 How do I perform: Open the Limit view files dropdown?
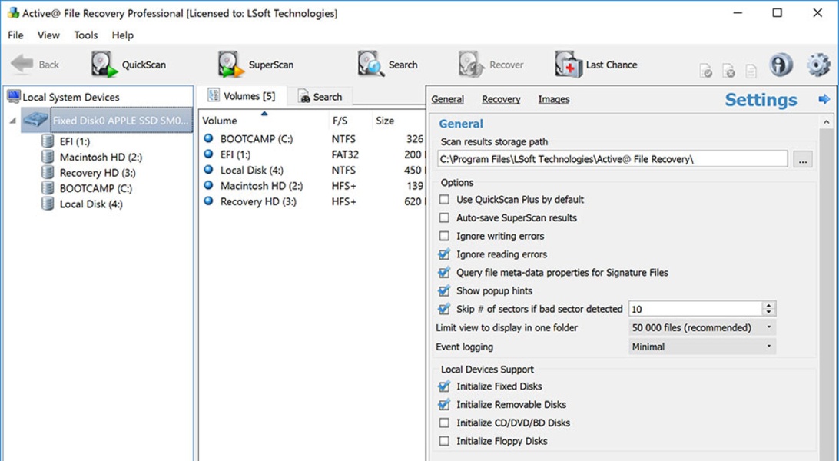coord(701,328)
